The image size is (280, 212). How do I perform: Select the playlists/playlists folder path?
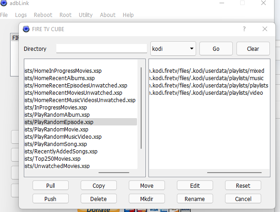click(x=209, y=86)
